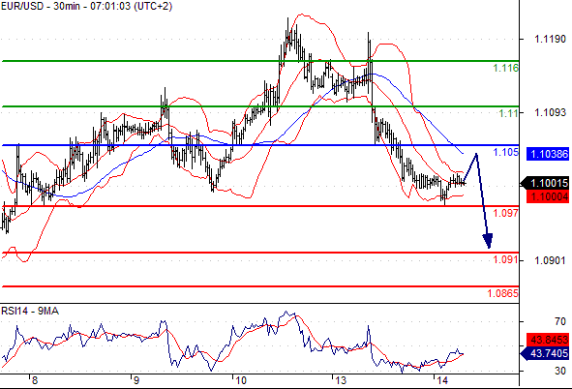The width and height of the screenshot is (572, 389).
Task: Click the 1.10386 blue price tag
Action: (x=548, y=154)
